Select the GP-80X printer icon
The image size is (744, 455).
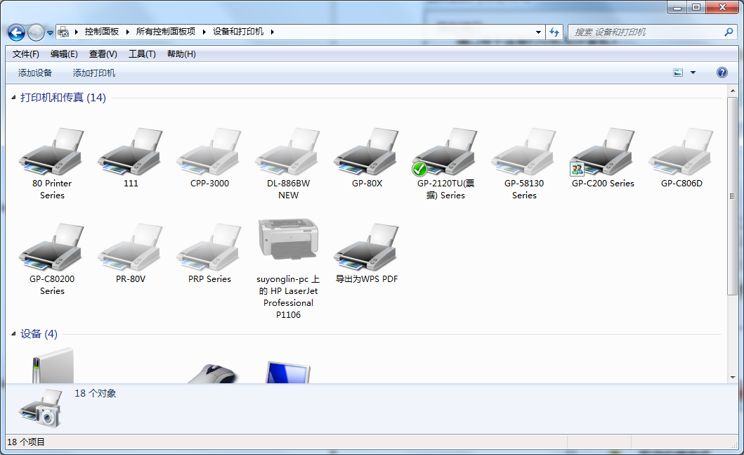pyautogui.click(x=367, y=151)
